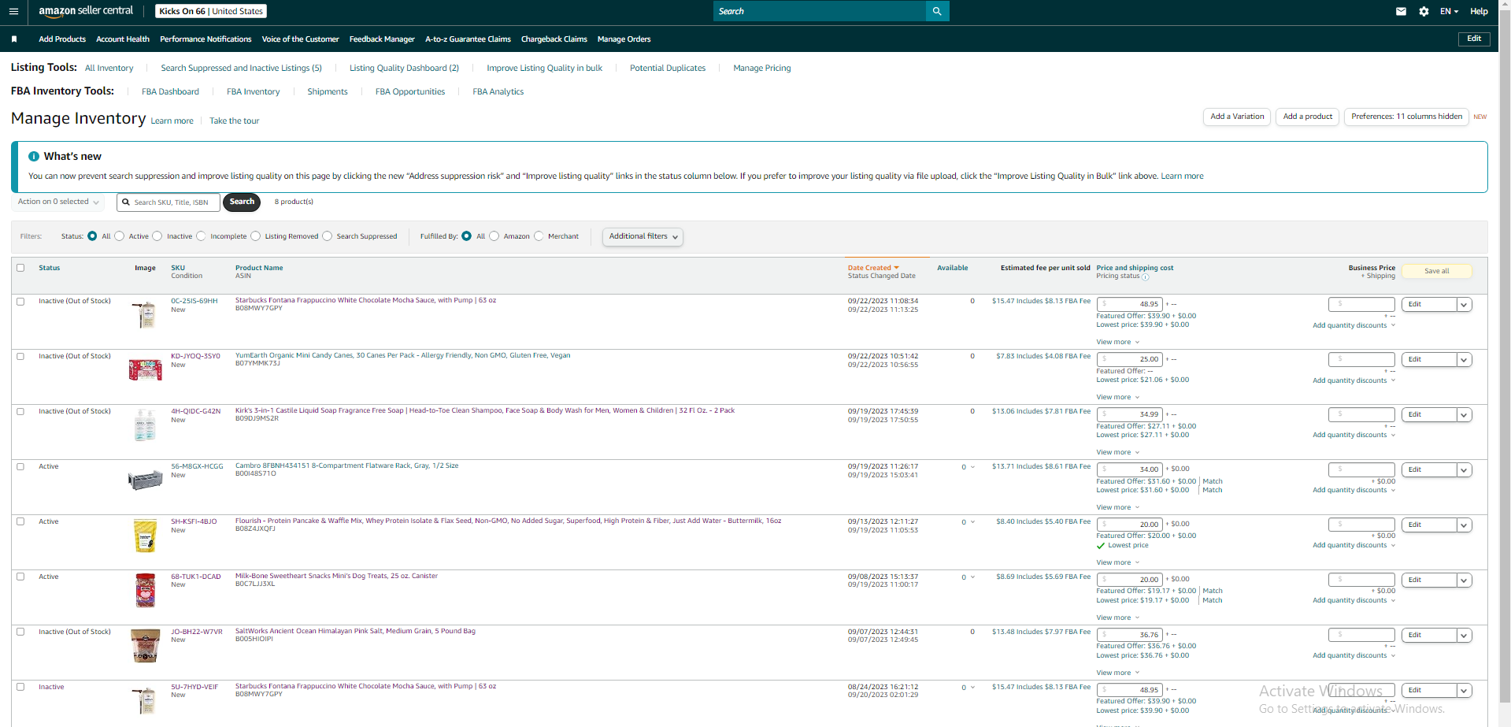Open the messages envelope icon
The image size is (1511, 727).
click(1401, 11)
